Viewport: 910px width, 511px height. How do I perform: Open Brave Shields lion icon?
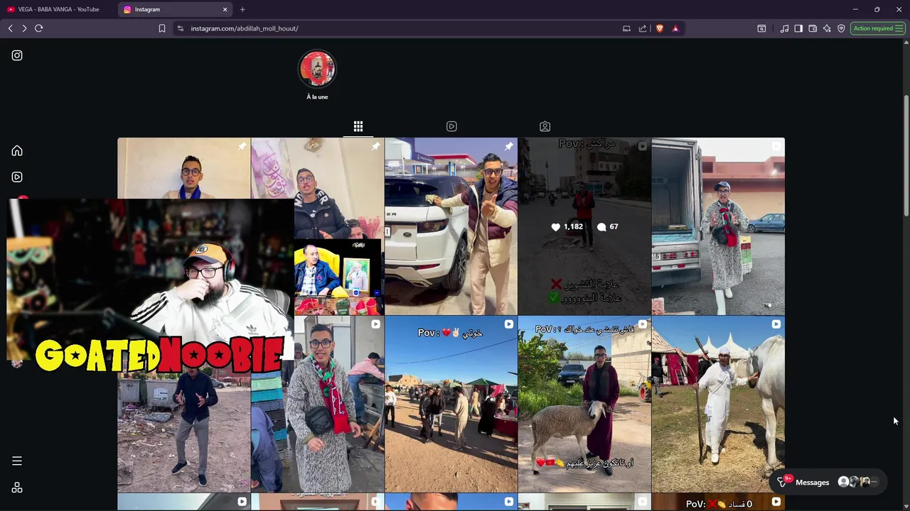[660, 28]
